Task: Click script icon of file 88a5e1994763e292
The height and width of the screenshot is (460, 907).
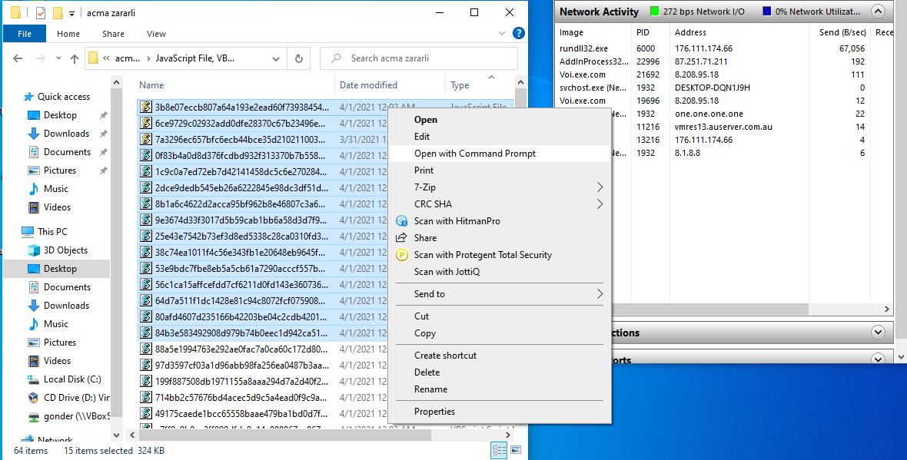Action: [146, 349]
